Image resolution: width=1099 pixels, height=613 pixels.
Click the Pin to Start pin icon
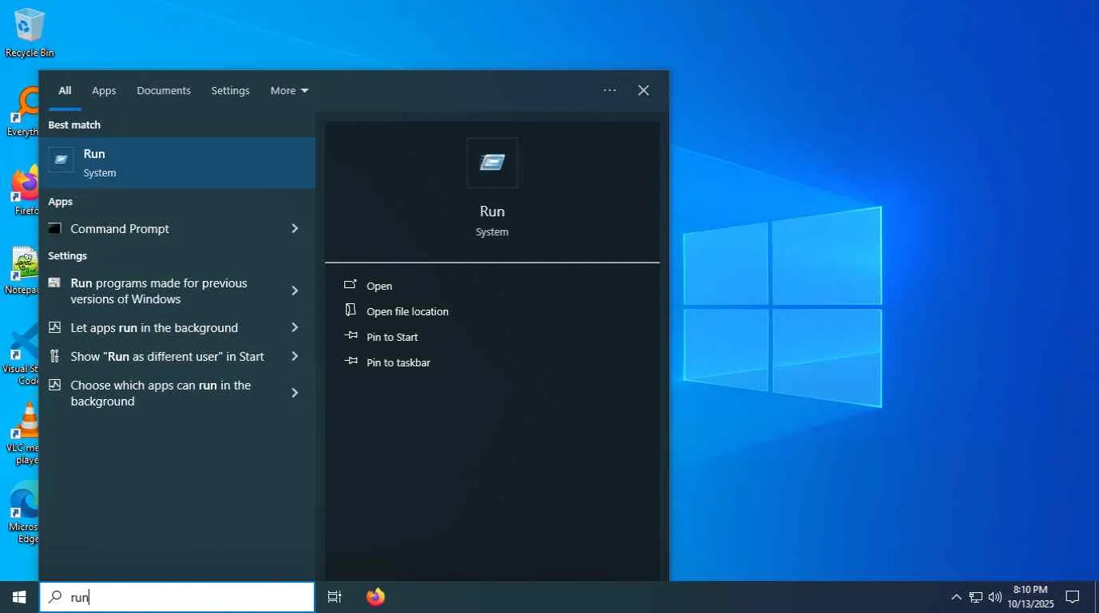point(351,336)
